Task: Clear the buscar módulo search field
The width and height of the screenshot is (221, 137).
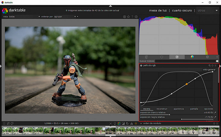Action: (217, 61)
